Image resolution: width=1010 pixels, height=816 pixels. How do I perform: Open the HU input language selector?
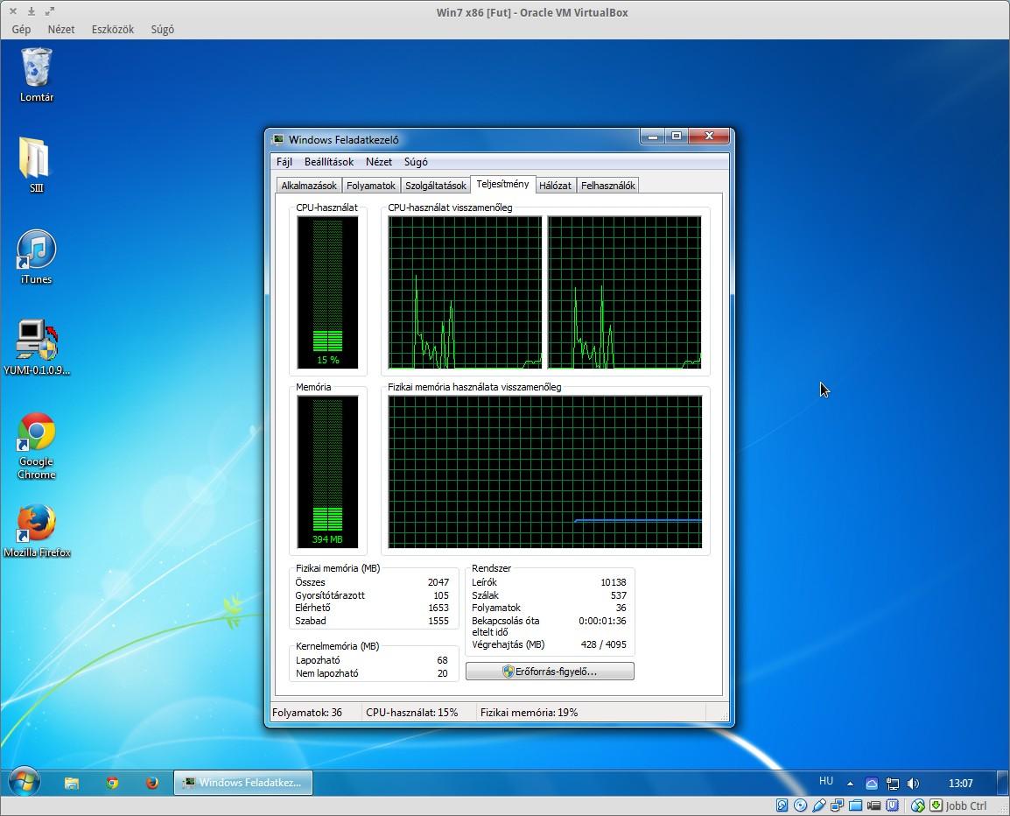[826, 781]
